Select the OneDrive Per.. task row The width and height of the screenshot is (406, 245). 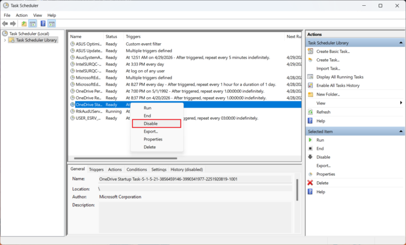[185, 91]
